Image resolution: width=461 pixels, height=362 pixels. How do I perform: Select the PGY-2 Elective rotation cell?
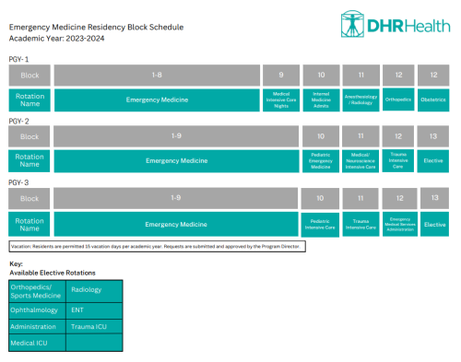click(x=433, y=161)
